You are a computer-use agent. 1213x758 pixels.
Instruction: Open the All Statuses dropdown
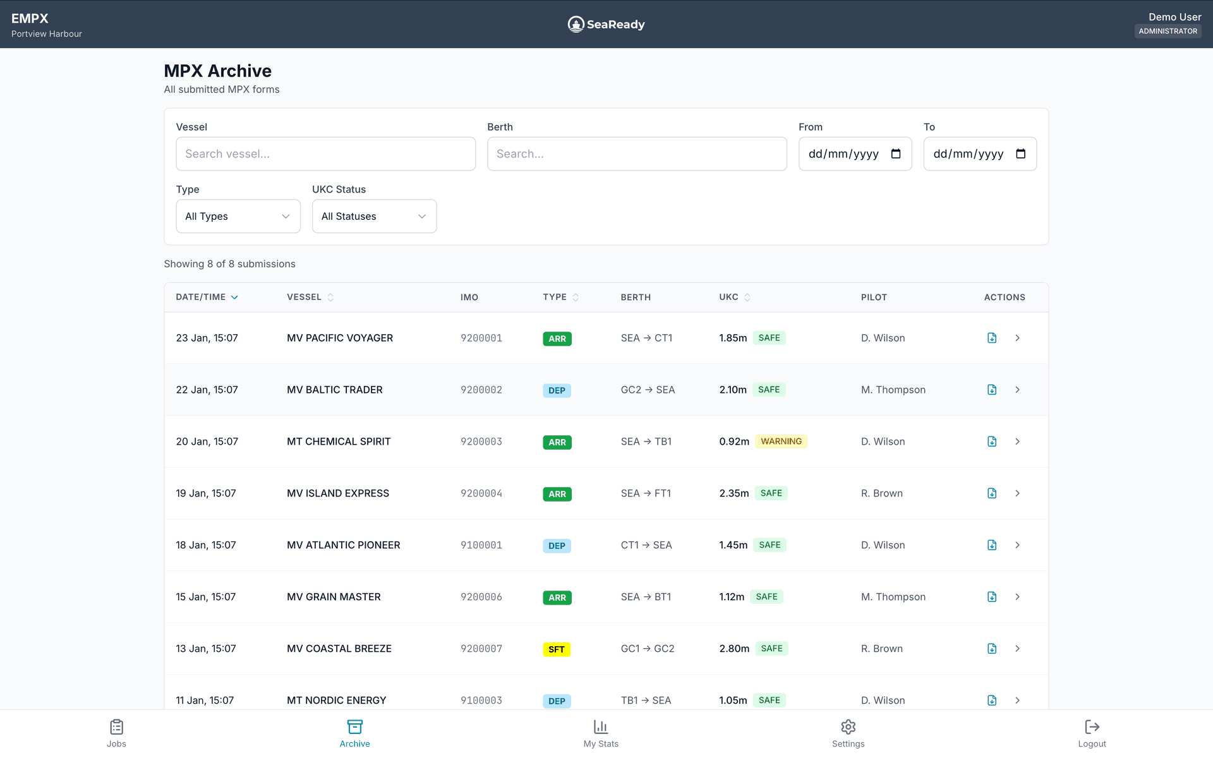374,216
